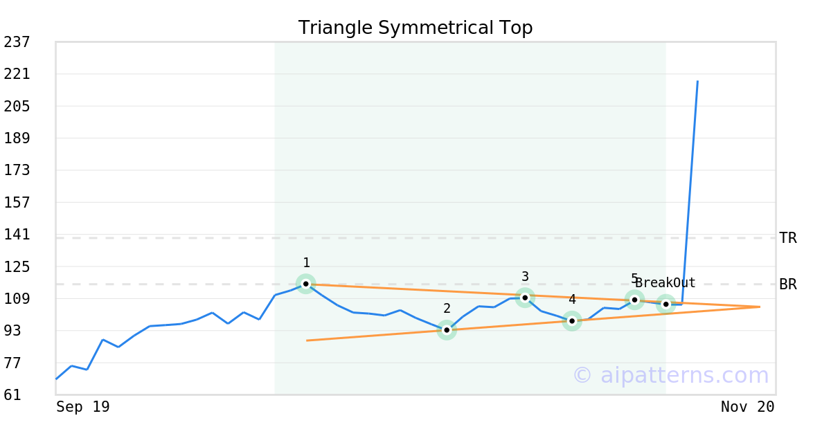Click pattern point marker 1

306,284
